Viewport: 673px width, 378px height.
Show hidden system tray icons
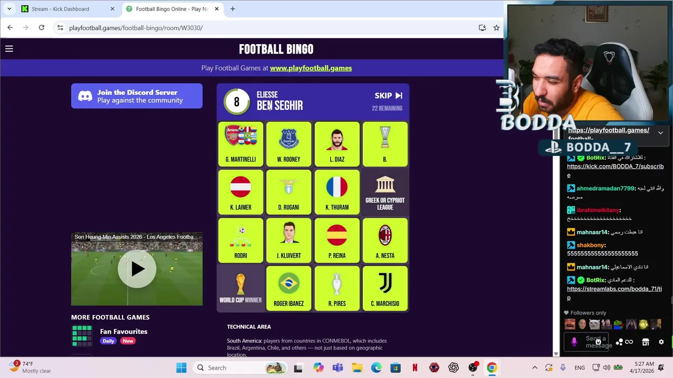535,367
